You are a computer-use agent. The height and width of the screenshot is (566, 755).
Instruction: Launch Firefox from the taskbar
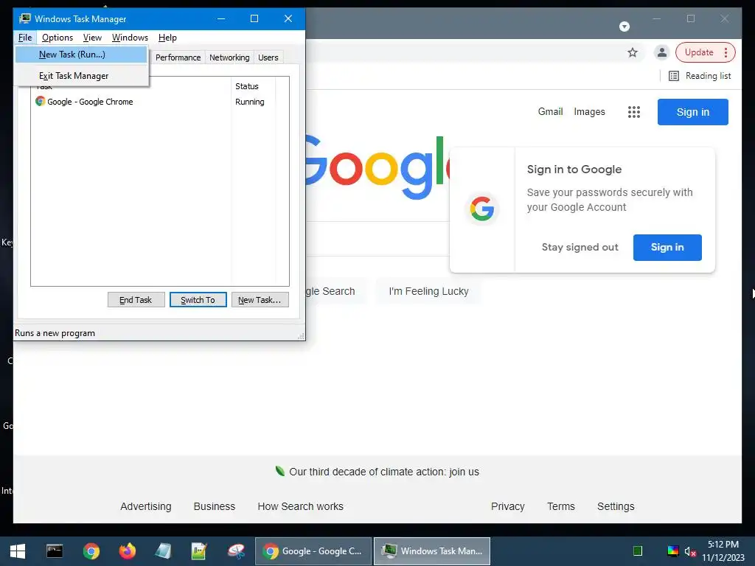(127, 551)
